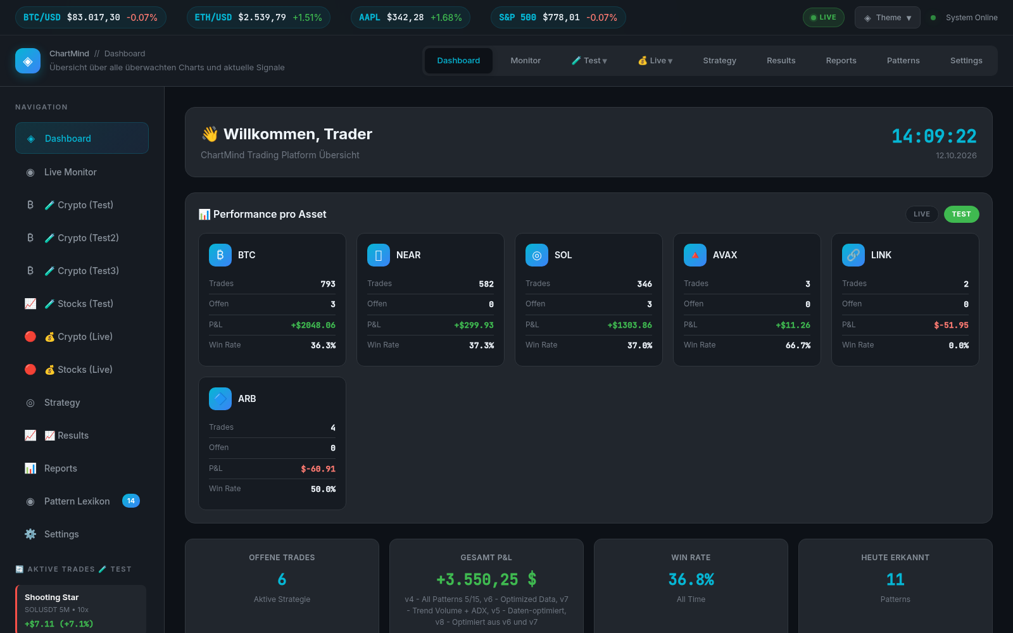Click the AVAX asset card icon

[695, 255]
